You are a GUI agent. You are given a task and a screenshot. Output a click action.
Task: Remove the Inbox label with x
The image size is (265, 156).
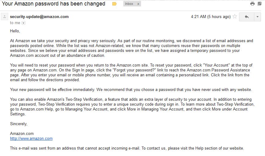click(138, 4)
